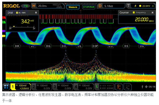Click the decoded D:R packet
The height and width of the screenshot is (105, 159).
pyautogui.click(x=17, y=46)
